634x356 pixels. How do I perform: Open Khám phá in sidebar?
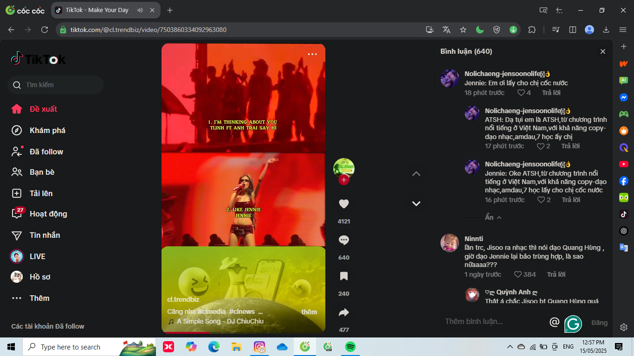point(47,130)
